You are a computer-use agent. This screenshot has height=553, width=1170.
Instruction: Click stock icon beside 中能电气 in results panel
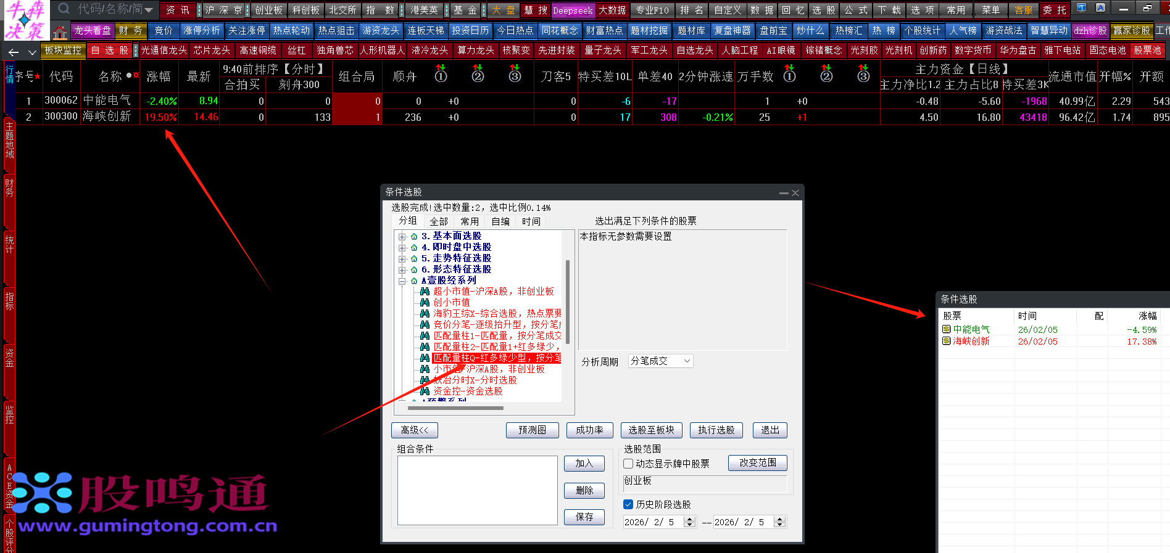tap(947, 330)
